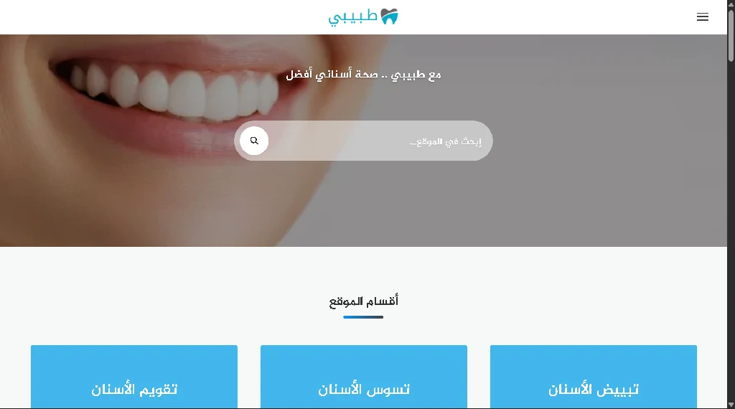735x409 pixels.
Task: Click the مع طبيبي .. صحة أسناني أفضل tagline
Action: pyautogui.click(x=364, y=75)
